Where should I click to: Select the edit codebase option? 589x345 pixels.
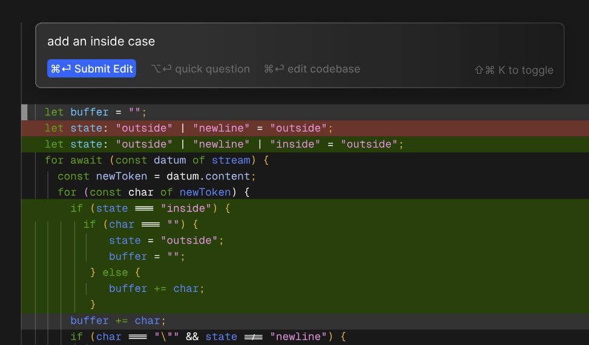[x=312, y=69]
